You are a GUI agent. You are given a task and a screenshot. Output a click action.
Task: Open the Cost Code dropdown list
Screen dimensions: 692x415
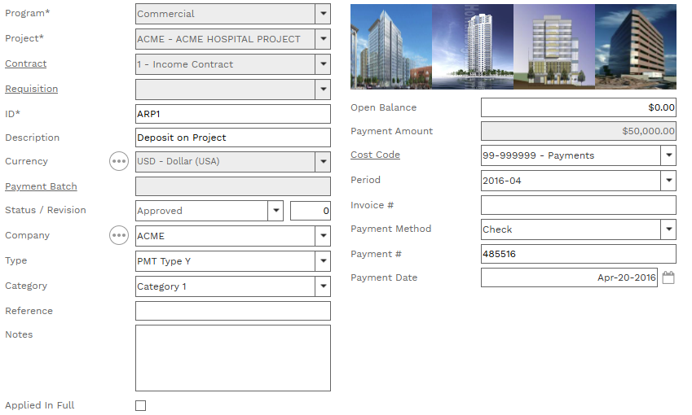coord(668,155)
